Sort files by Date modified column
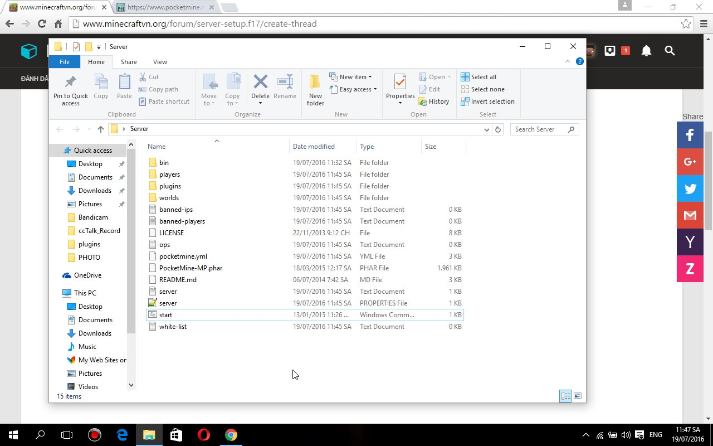Image resolution: width=713 pixels, height=446 pixels. point(314,147)
